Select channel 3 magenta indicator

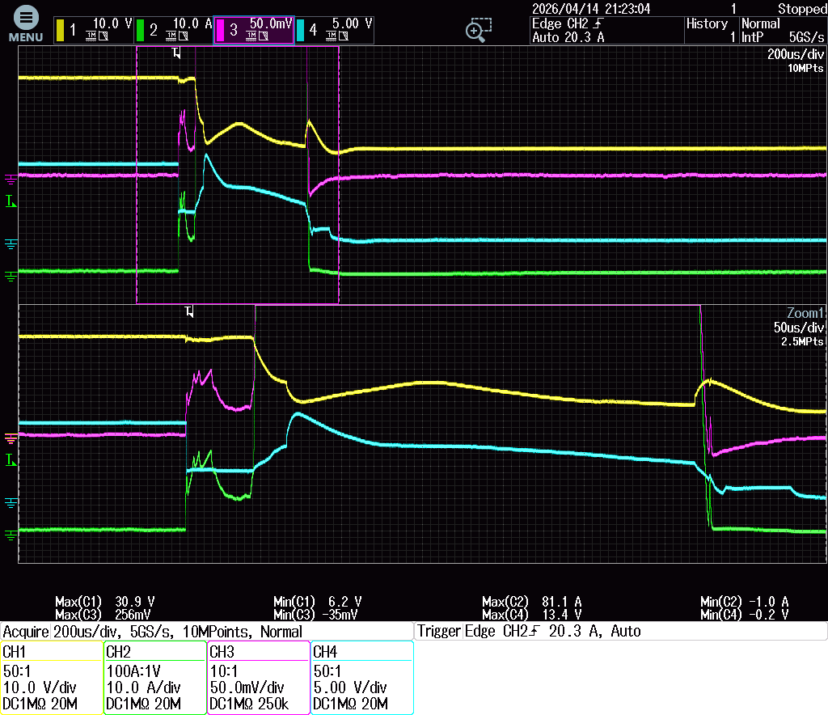point(220,30)
